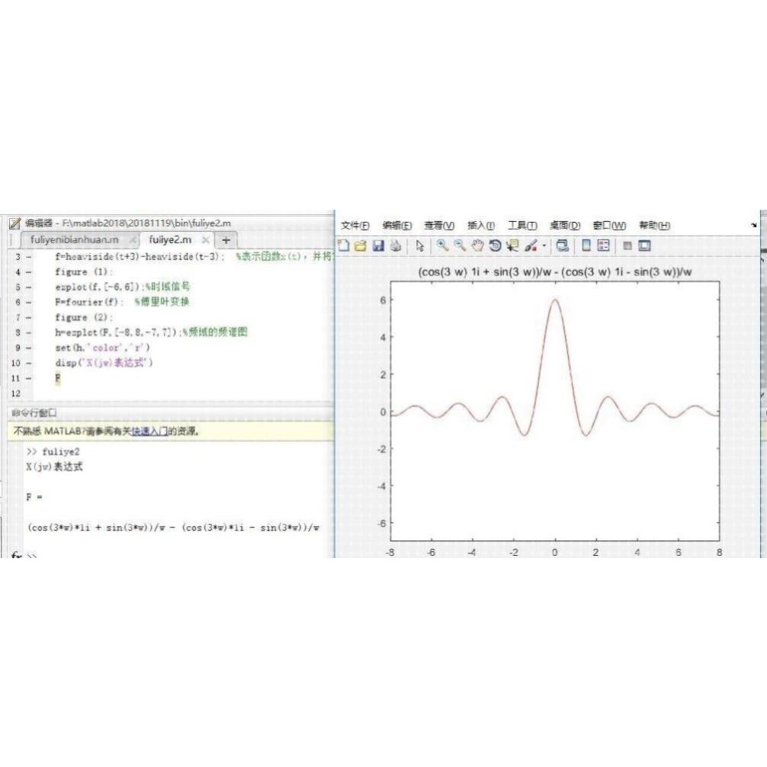Activate the Zoom Out magnifier tool
Screen dimensions: 767x767
pos(460,246)
